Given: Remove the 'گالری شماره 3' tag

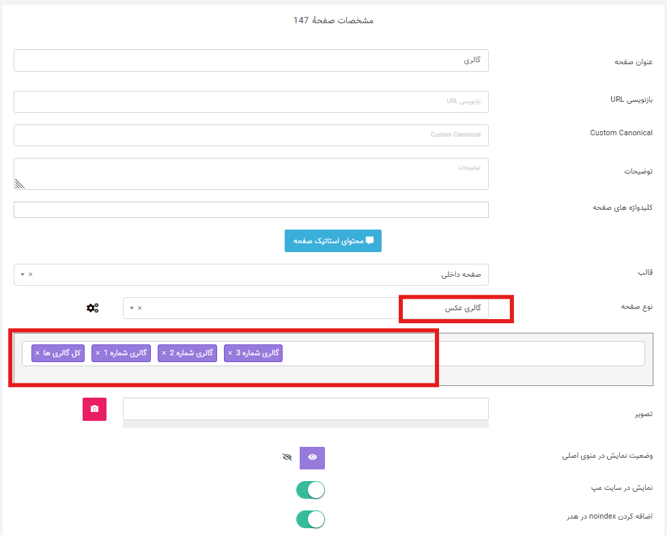Looking at the screenshot, I should point(230,353).
